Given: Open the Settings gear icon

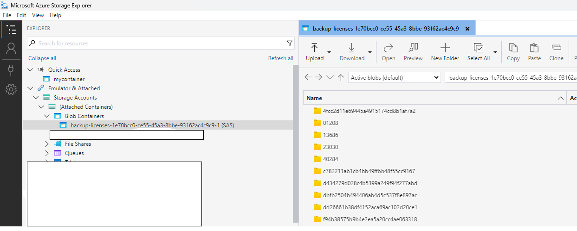Looking at the screenshot, I should coord(11,89).
